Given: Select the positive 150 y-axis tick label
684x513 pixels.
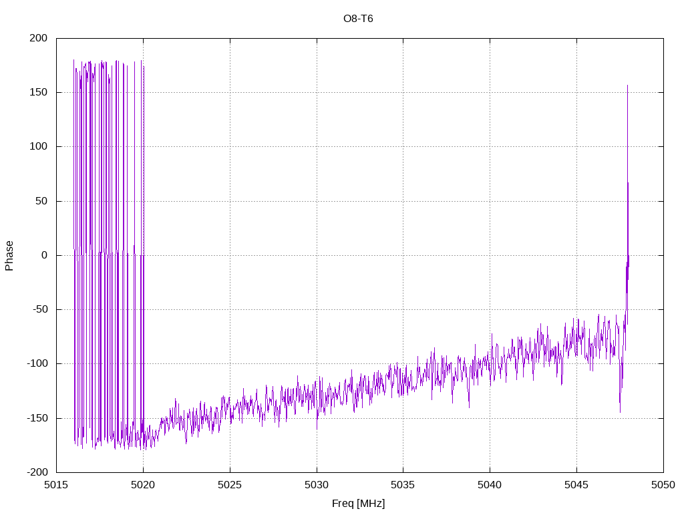Looking at the screenshot, I should pyautogui.click(x=38, y=92).
